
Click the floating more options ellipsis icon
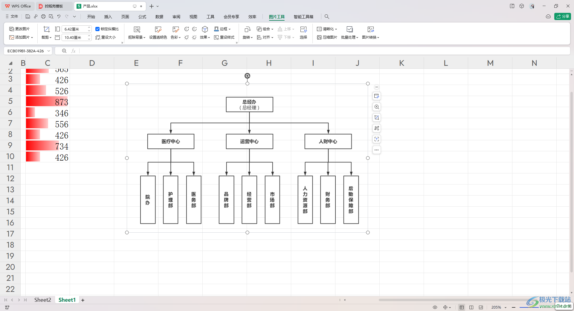tap(377, 150)
